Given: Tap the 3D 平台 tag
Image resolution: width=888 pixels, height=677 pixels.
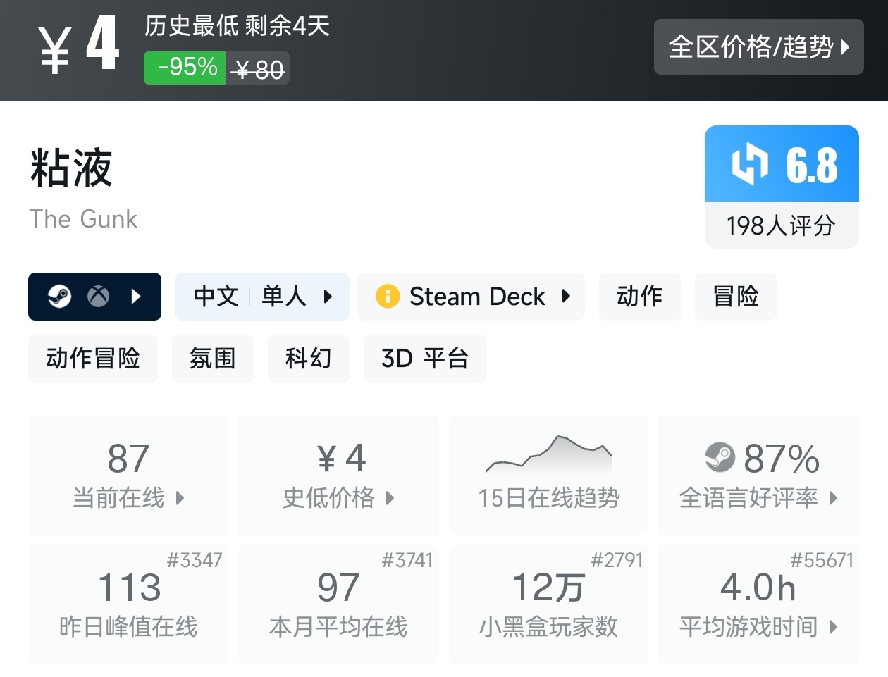Looking at the screenshot, I should pyautogui.click(x=424, y=359).
